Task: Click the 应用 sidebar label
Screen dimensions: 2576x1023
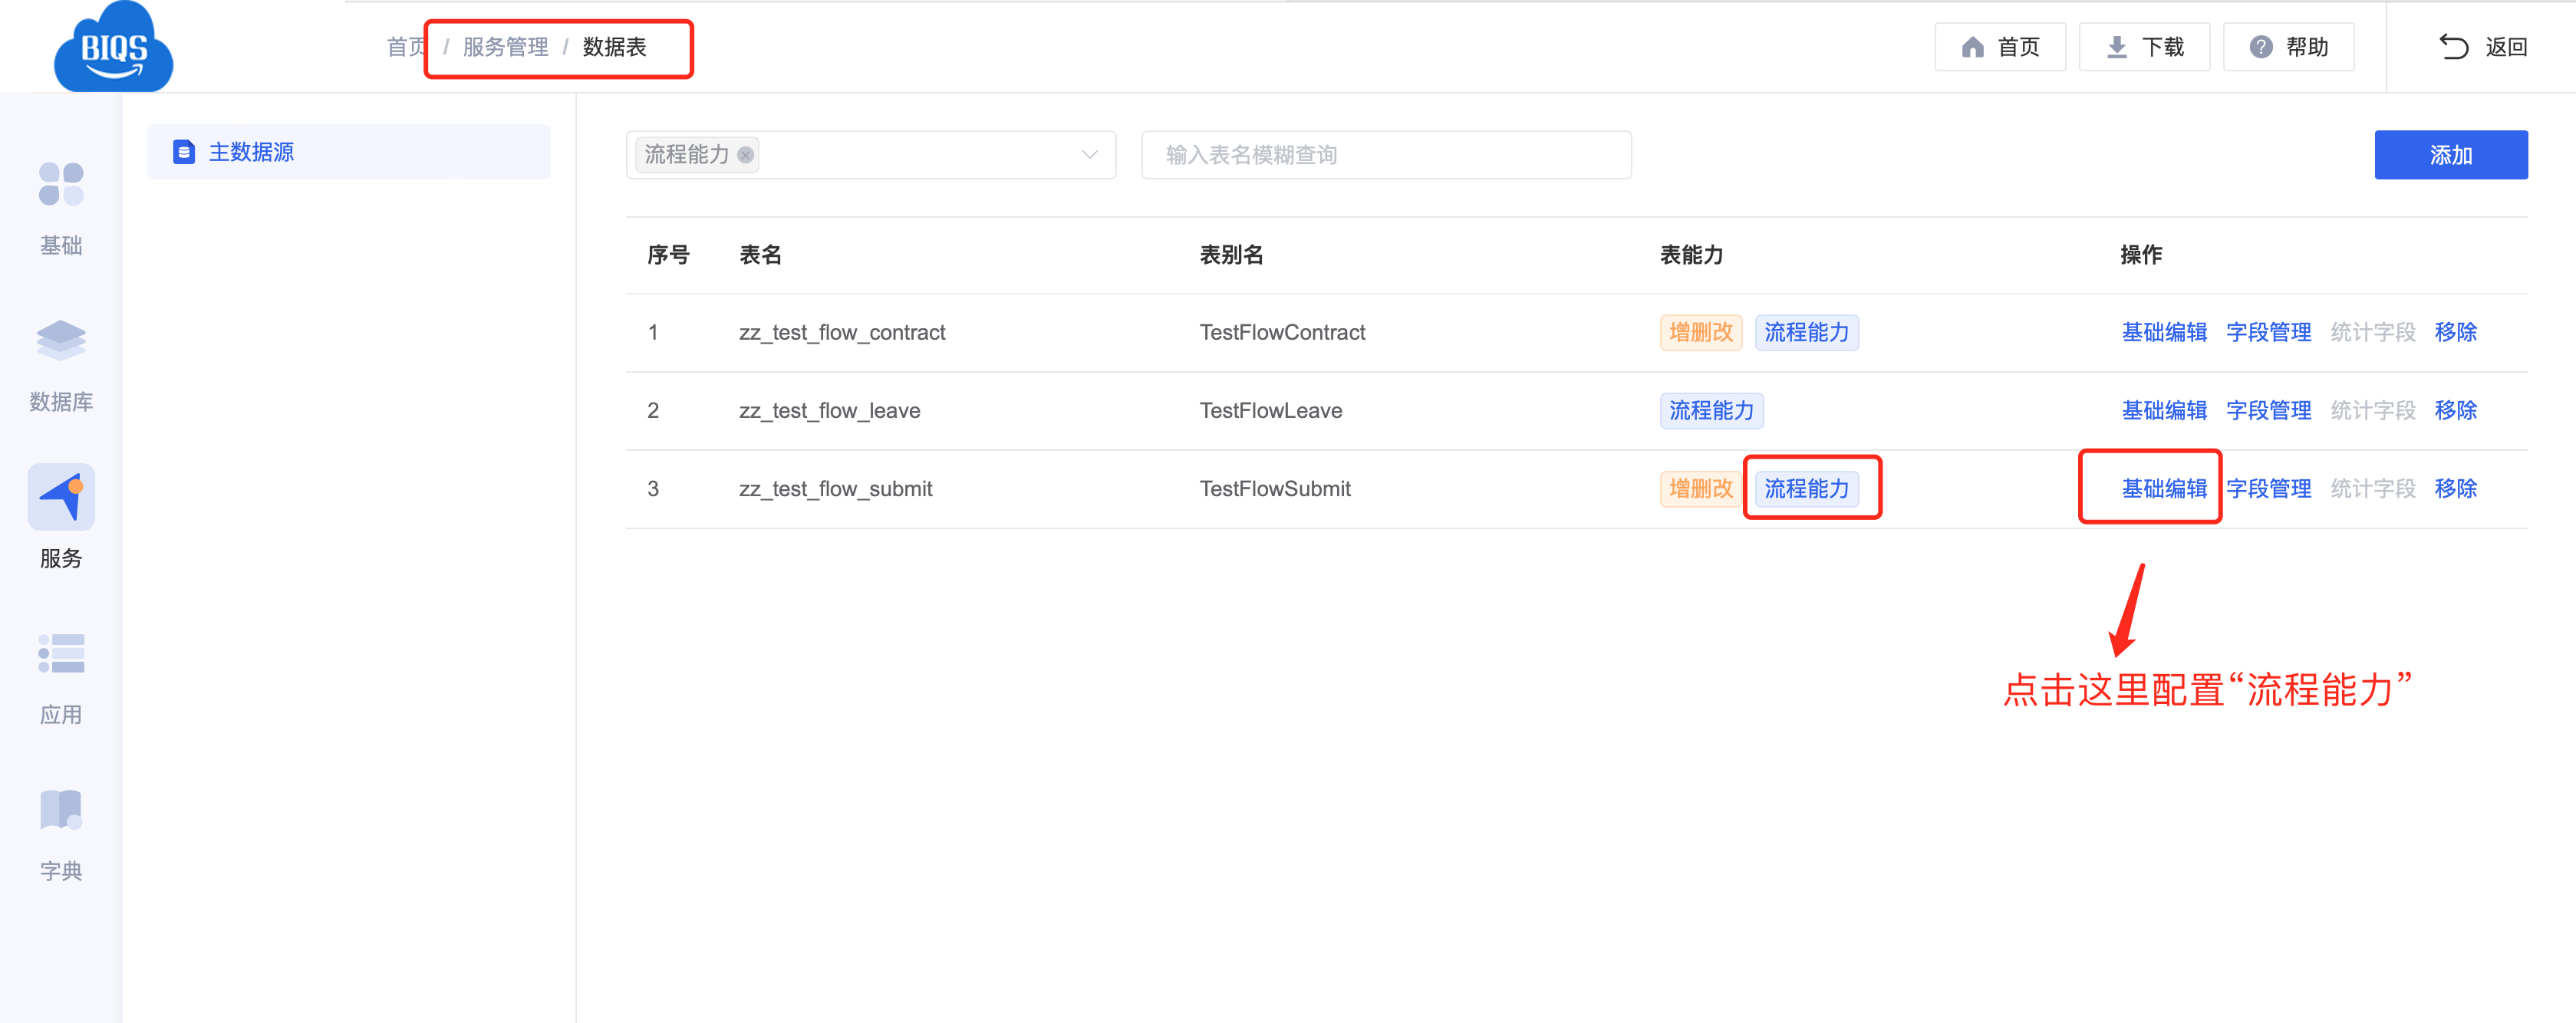Action: (x=61, y=714)
